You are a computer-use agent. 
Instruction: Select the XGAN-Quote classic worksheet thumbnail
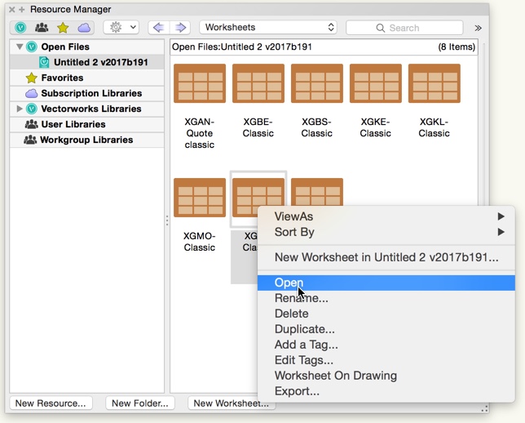click(x=200, y=83)
